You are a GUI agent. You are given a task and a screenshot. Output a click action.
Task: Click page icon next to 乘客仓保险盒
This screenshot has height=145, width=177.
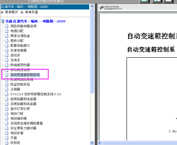point(7,36)
